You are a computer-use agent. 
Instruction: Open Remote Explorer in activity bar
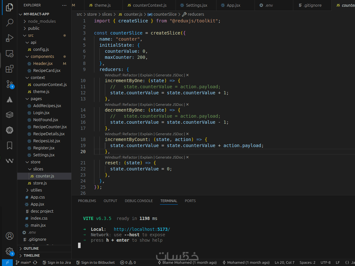point(10,54)
